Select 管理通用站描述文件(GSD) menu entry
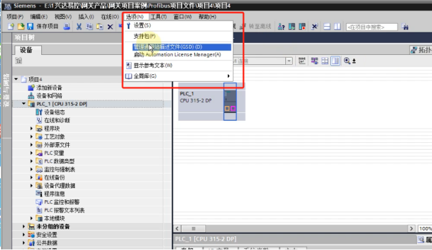 182,47
